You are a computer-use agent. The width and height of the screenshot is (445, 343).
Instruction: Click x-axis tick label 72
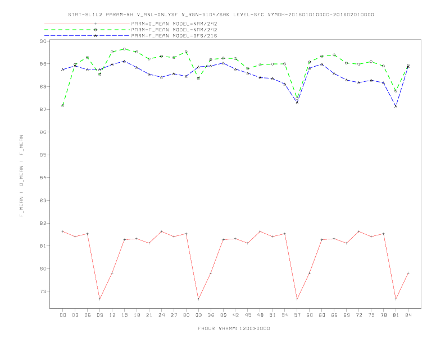click(x=359, y=315)
